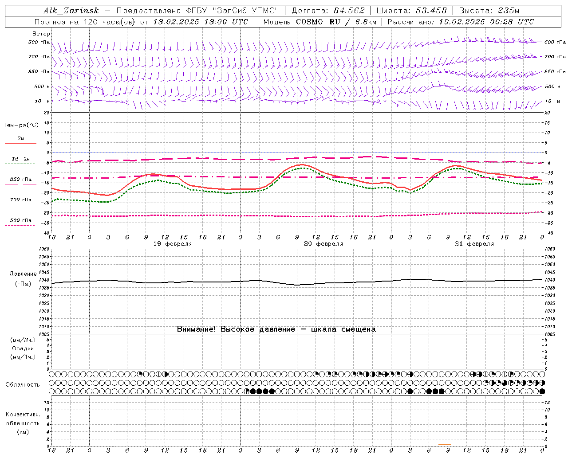Click the Долгота: 84.562 value
The height and width of the screenshot is (454, 568).
328,11
